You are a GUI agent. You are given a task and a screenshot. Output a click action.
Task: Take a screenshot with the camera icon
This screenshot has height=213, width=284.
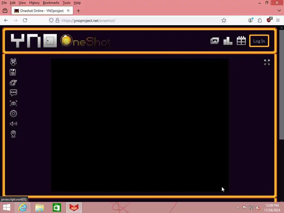point(13,103)
